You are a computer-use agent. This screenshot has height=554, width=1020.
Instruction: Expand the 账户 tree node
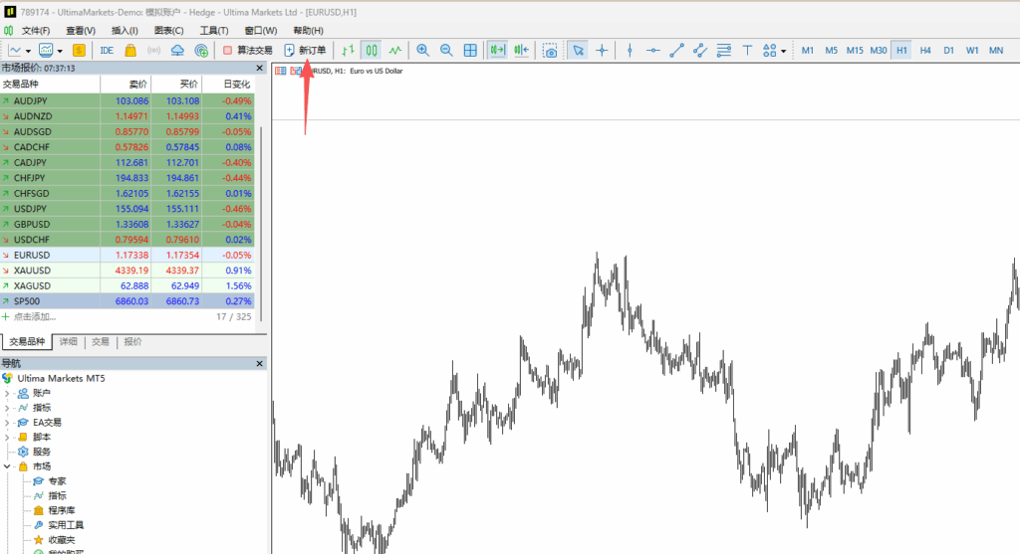[8, 393]
